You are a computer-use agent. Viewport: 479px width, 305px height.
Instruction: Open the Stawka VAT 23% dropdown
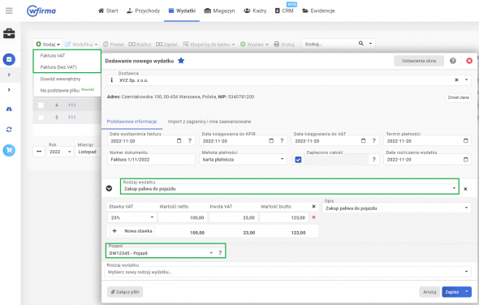coord(132,217)
